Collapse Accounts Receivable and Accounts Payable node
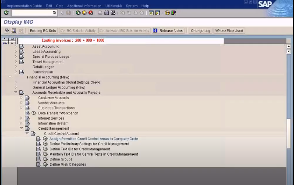 (16, 92)
